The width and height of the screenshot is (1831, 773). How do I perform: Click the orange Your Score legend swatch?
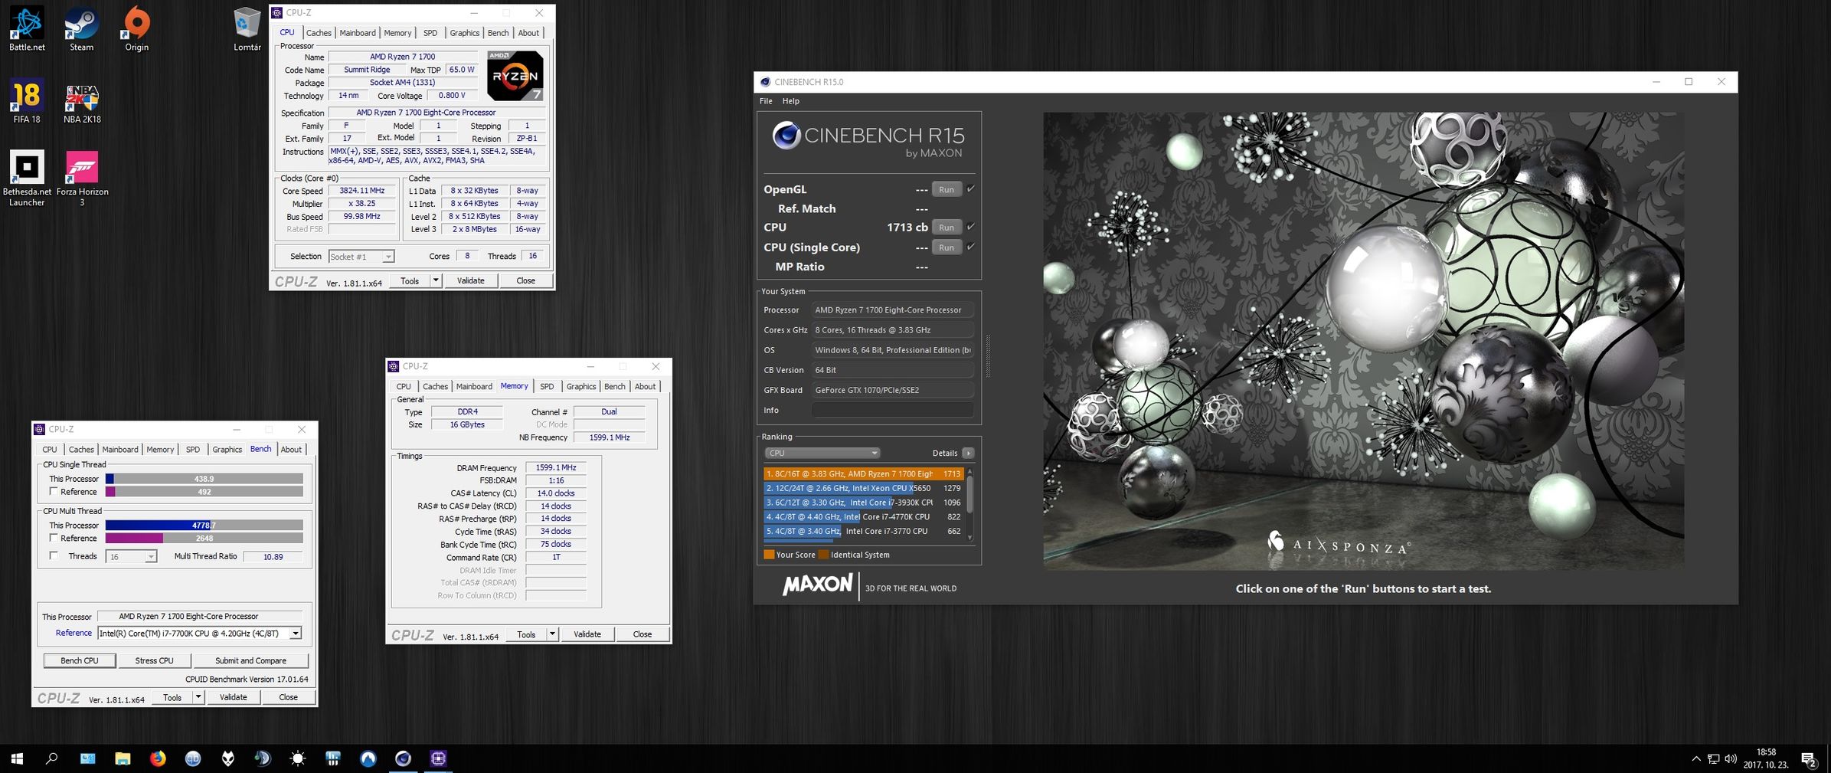[x=769, y=555]
